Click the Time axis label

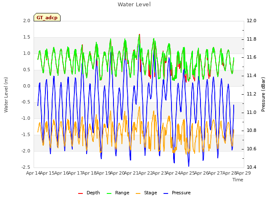(238, 180)
